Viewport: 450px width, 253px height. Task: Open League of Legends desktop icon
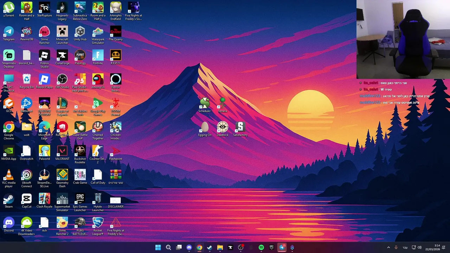click(62, 107)
